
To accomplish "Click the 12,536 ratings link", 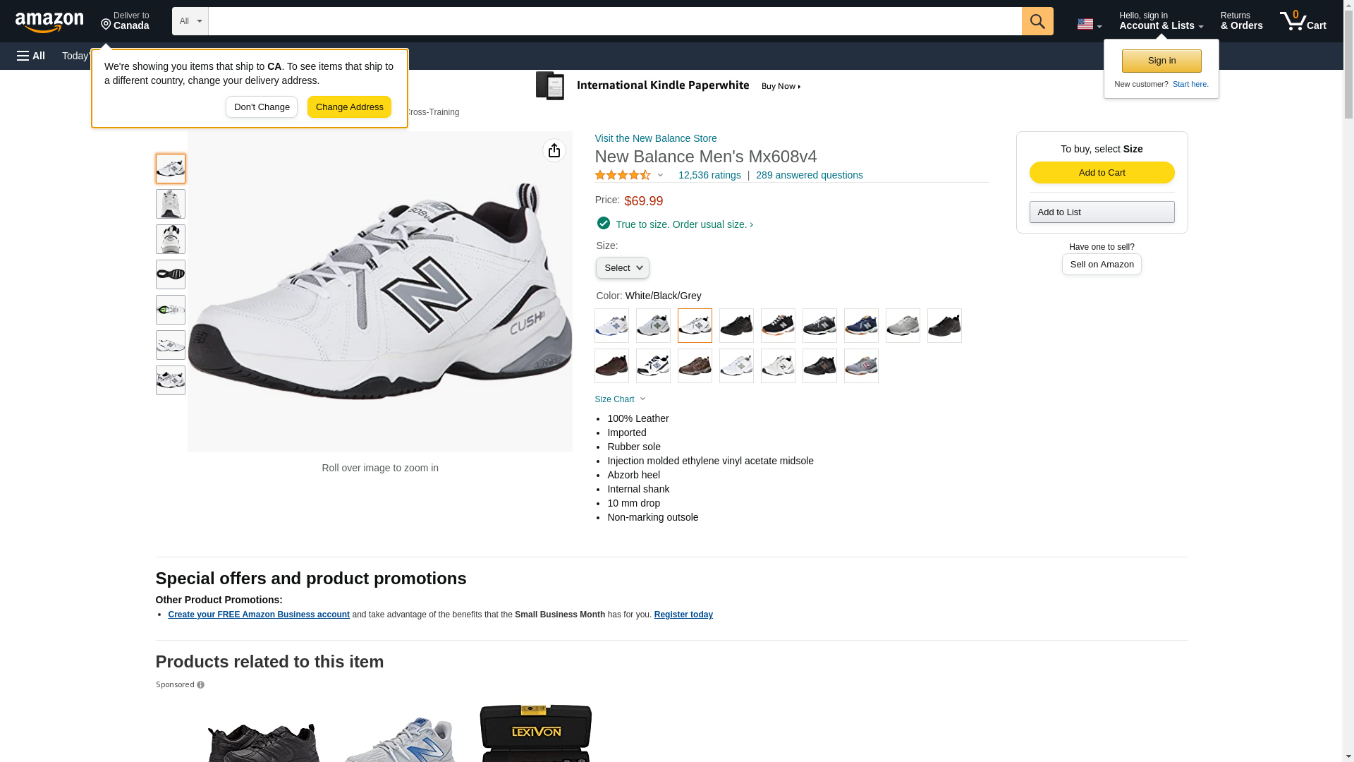I will coord(709,175).
